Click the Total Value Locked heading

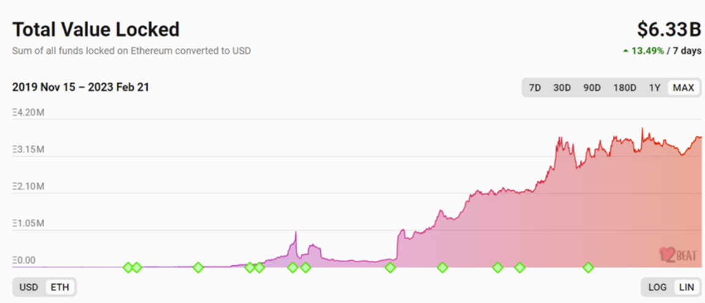[x=96, y=29]
